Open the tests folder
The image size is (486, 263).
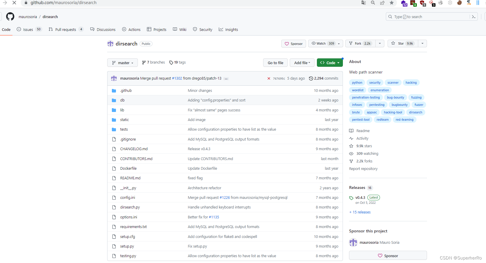pyautogui.click(x=124, y=129)
